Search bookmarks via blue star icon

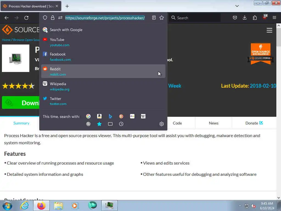[99, 124]
